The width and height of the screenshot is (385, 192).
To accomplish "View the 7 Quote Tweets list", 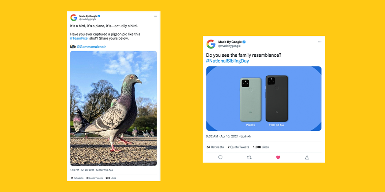I will (x=238, y=147).
